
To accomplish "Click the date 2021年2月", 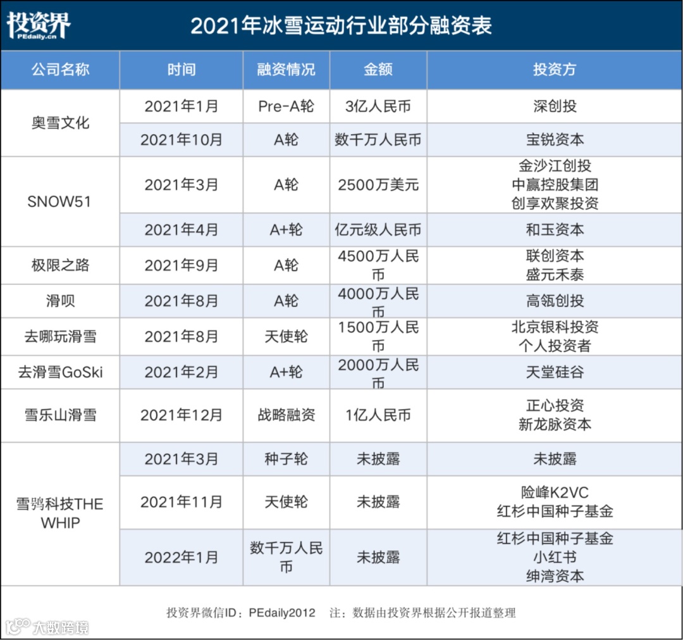I will [182, 372].
